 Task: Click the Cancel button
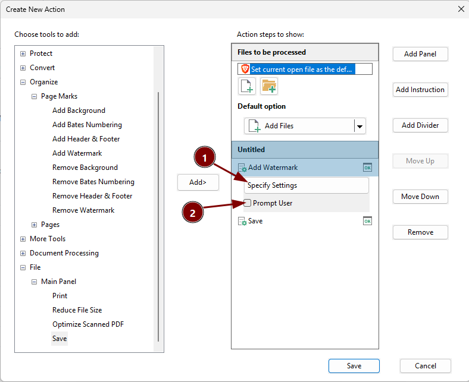click(x=426, y=366)
